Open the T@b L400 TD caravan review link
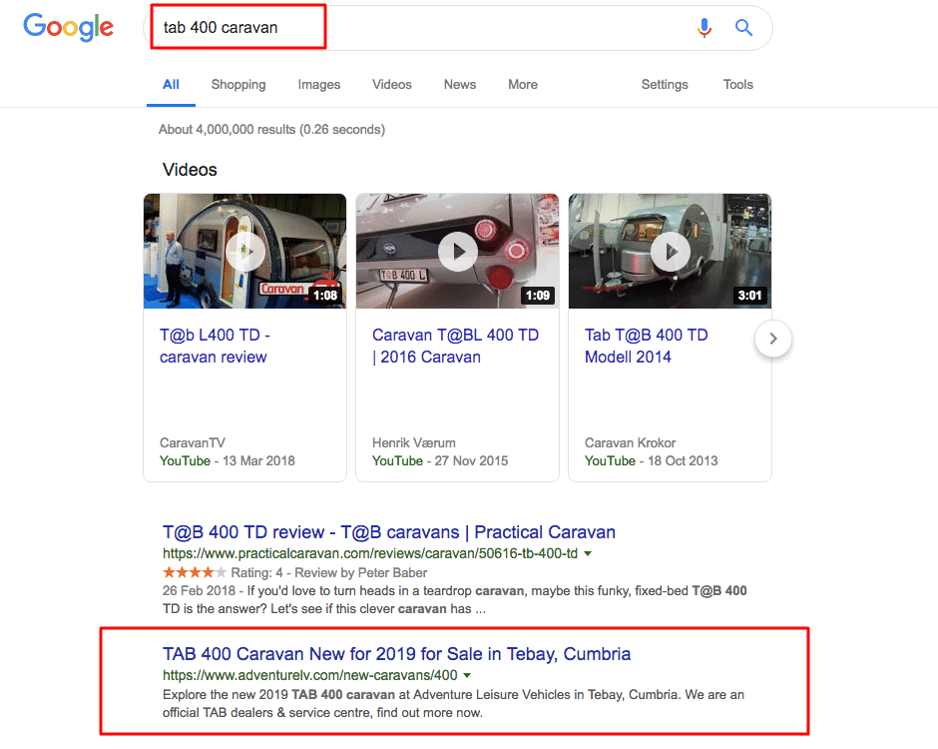 [x=215, y=347]
